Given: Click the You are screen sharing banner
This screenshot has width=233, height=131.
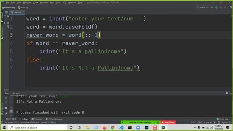Looking at the screenshot, I should (x=140, y=122).
